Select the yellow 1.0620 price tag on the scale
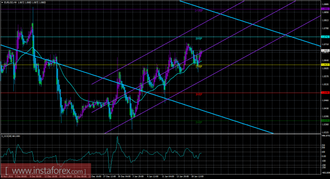 (326, 65)
